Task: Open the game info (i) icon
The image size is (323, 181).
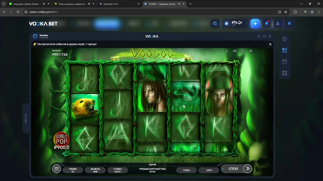Action: 227,51
